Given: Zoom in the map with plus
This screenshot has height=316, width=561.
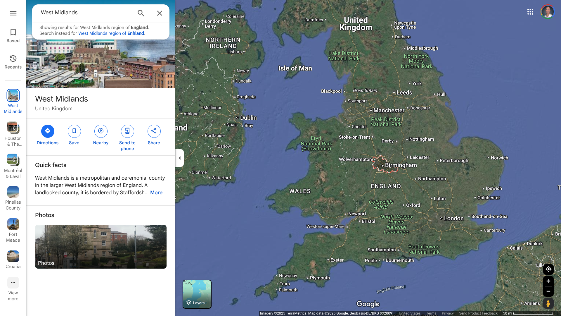Looking at the screenshot, I should pos(548,281).
